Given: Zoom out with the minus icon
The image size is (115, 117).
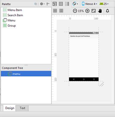Looking at the screenshot, I should tap(75, 11).
